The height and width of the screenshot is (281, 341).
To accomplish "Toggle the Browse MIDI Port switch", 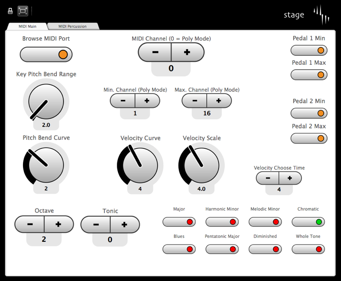I will [46, 54].
